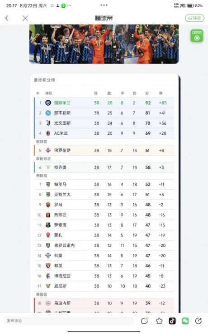Tap the 分 points column header
This screenshot has height=334, width=208.
coord(147,93)
